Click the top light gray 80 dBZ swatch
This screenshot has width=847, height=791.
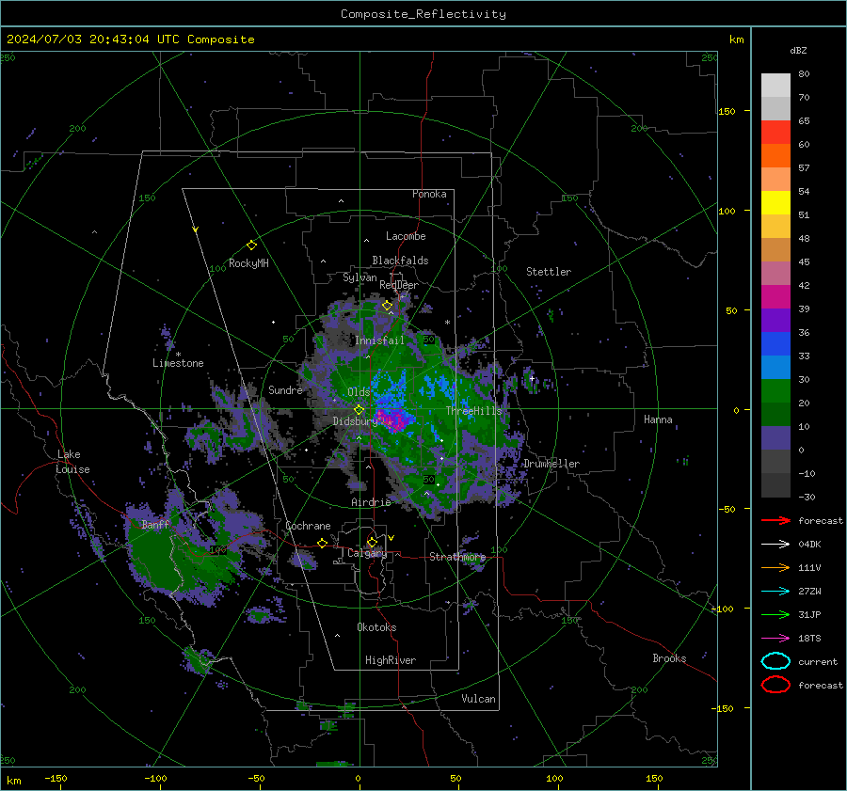(x=775, y=86)
